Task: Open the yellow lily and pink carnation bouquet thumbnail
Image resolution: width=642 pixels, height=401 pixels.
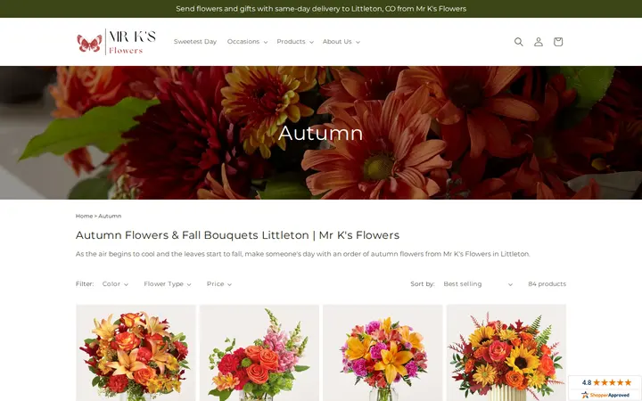Action: pyautogui.click(x=383, y=353)
